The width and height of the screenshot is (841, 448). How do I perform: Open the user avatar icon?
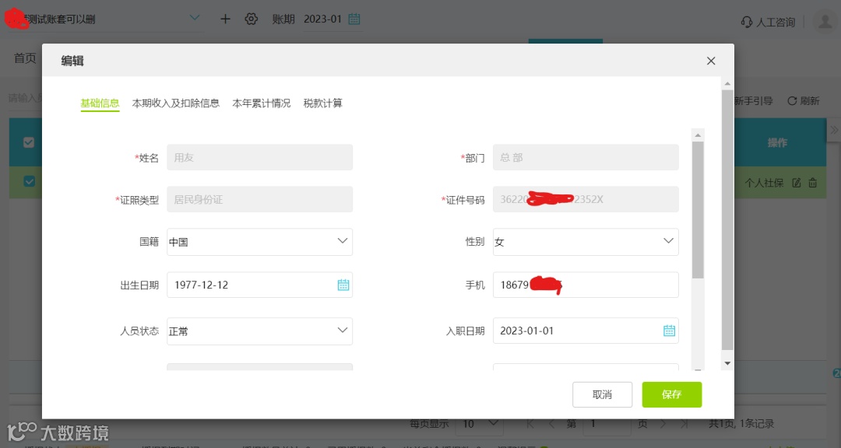pos(825,22)
